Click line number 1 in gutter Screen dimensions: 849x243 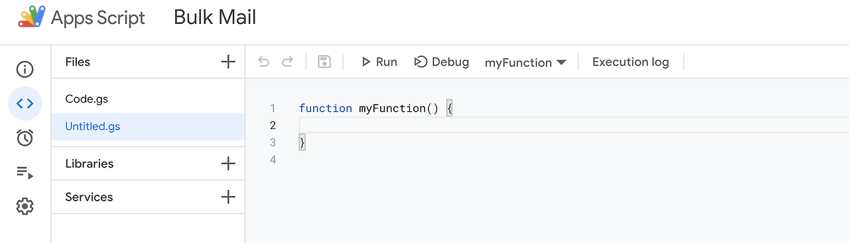[273, 108]
